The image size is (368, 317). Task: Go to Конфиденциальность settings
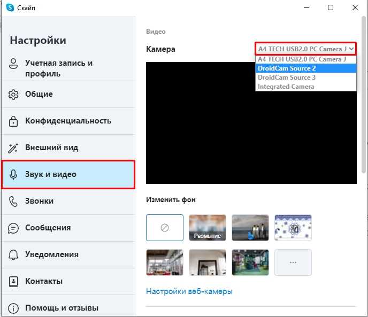pyautogui.click(x=68, y=121)
